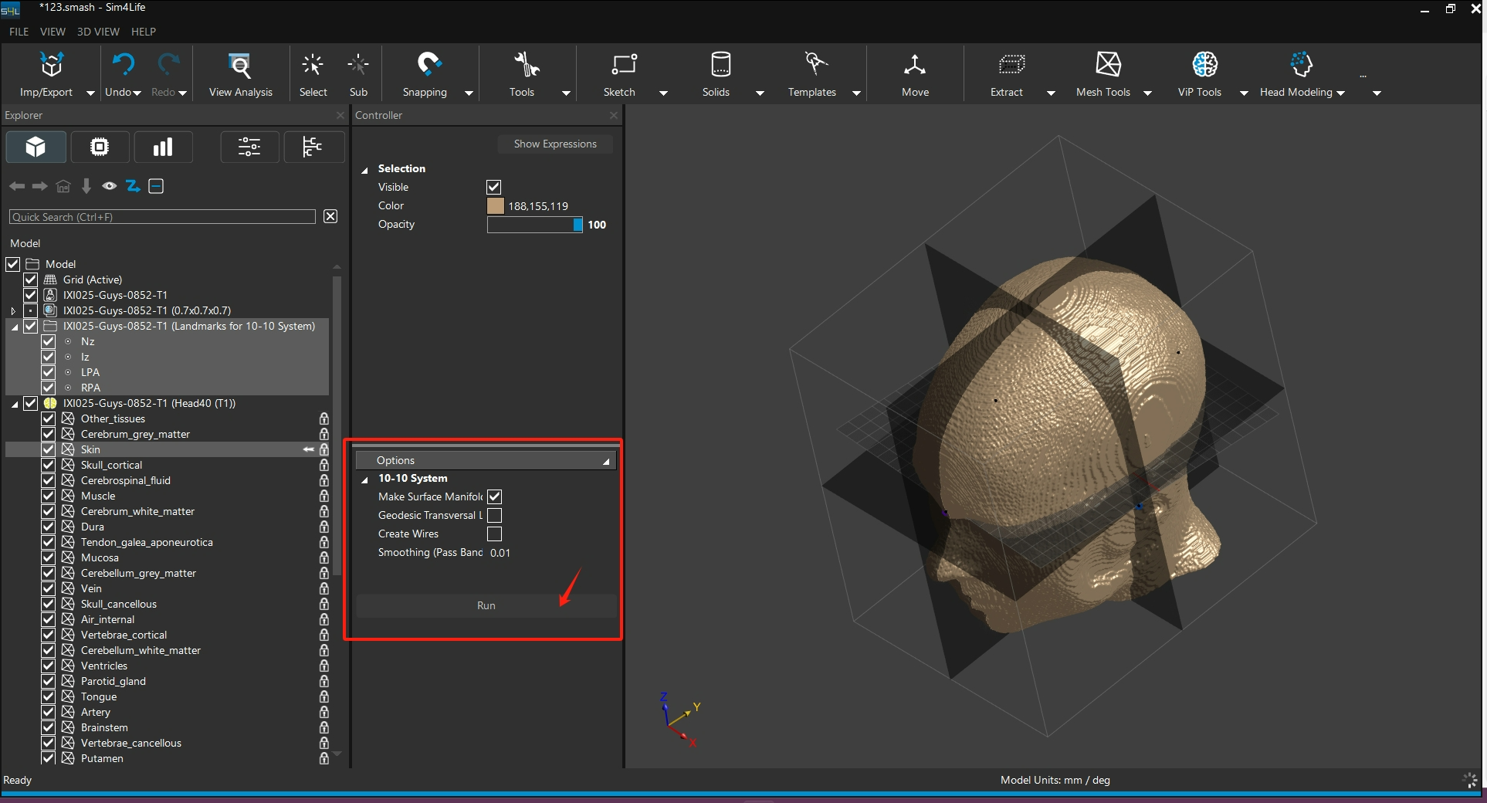
Task: Open the Selection color swatch
Action: point(496,206)
